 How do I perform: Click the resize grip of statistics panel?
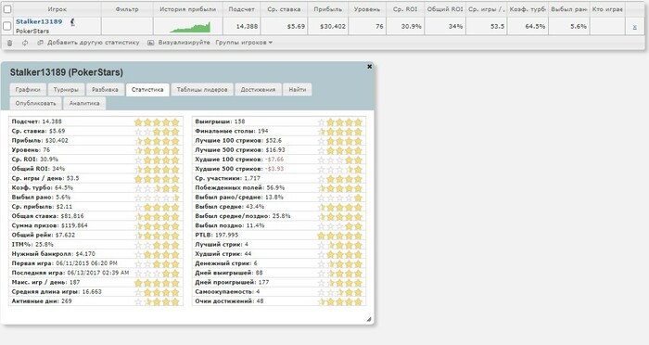[368, 319]
